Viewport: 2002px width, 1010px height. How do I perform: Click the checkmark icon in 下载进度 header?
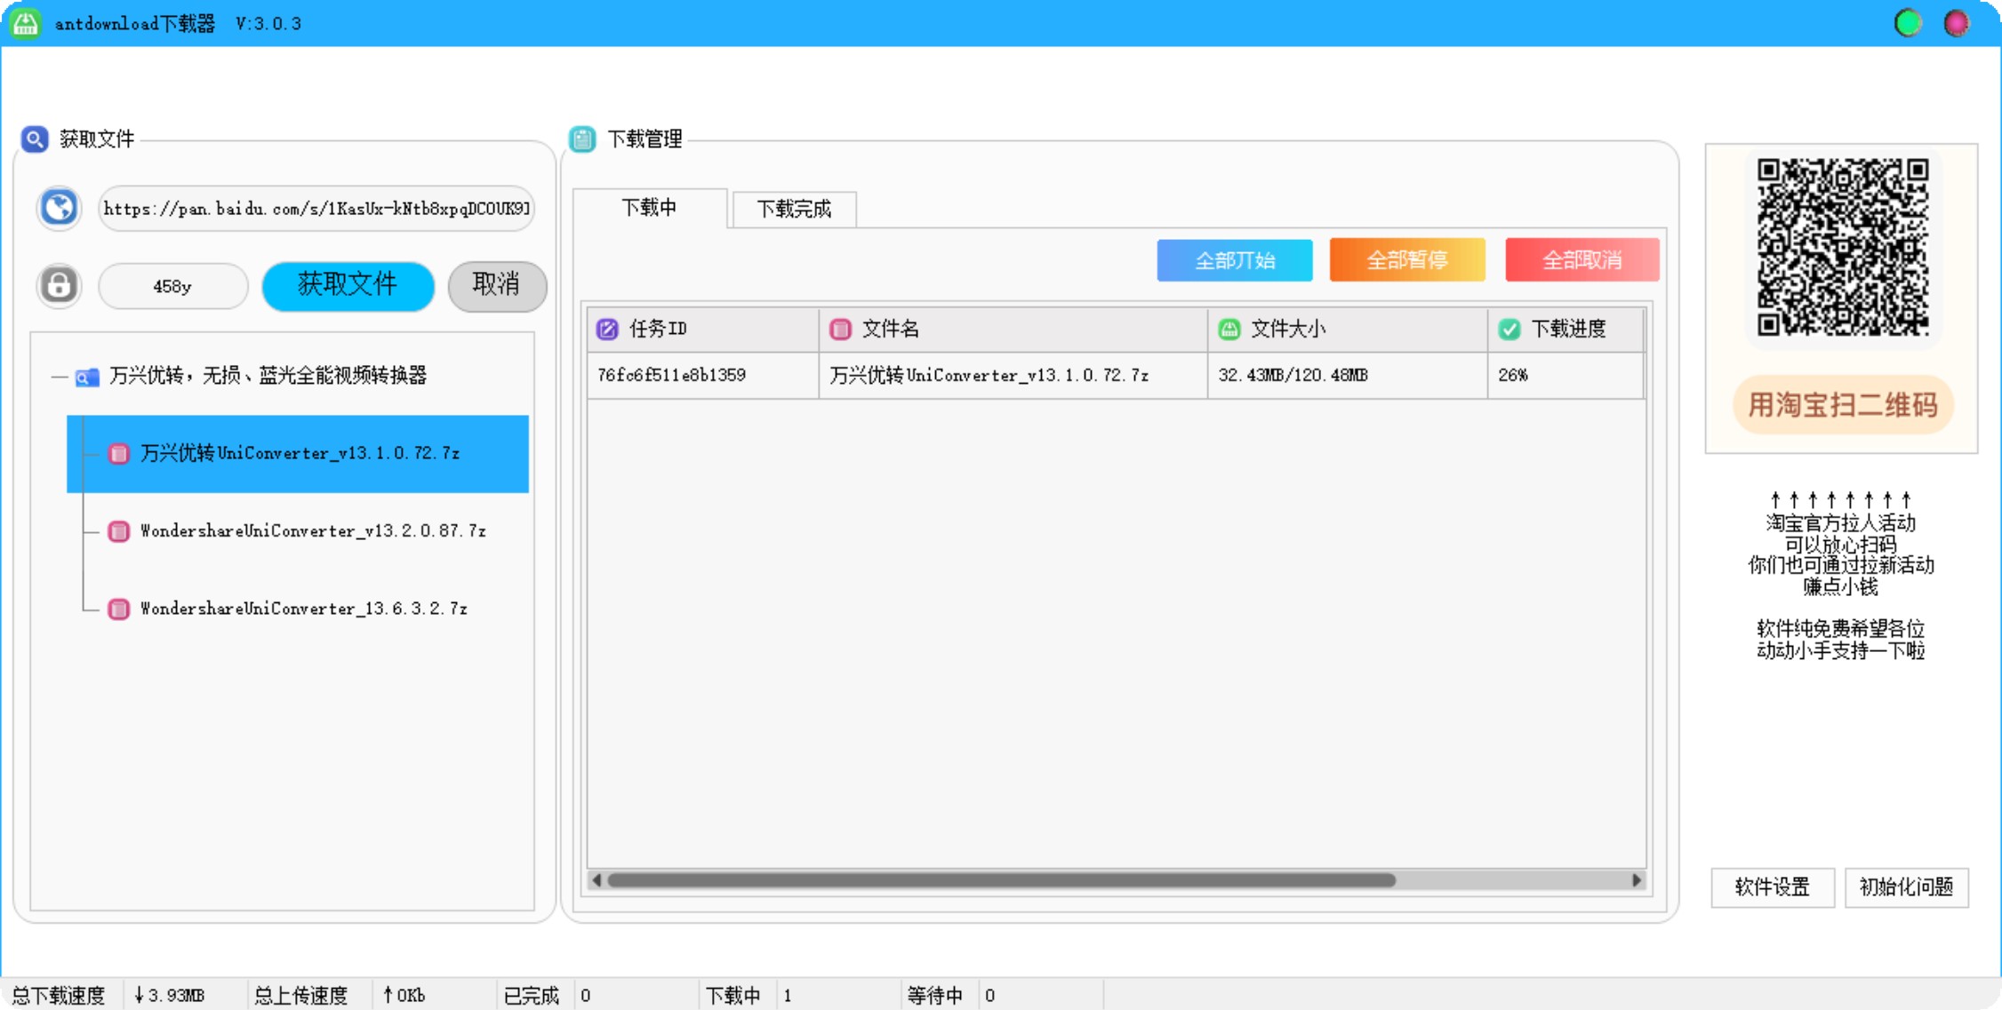(1509, 330)
